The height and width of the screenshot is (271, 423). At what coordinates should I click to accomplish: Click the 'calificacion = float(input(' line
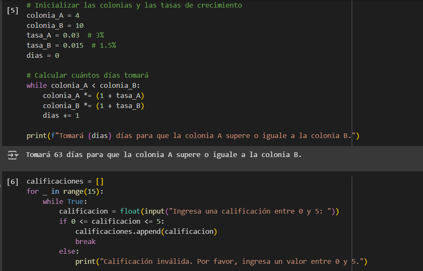point(199,211)
